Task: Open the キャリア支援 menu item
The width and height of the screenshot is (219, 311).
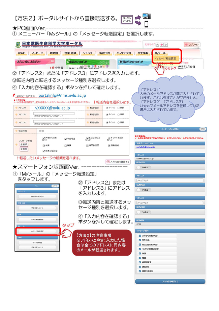Action: (x=124, y=53)
